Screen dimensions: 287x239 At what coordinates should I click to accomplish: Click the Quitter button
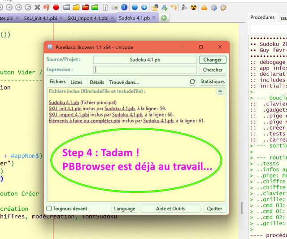click(x=214, y=209)
